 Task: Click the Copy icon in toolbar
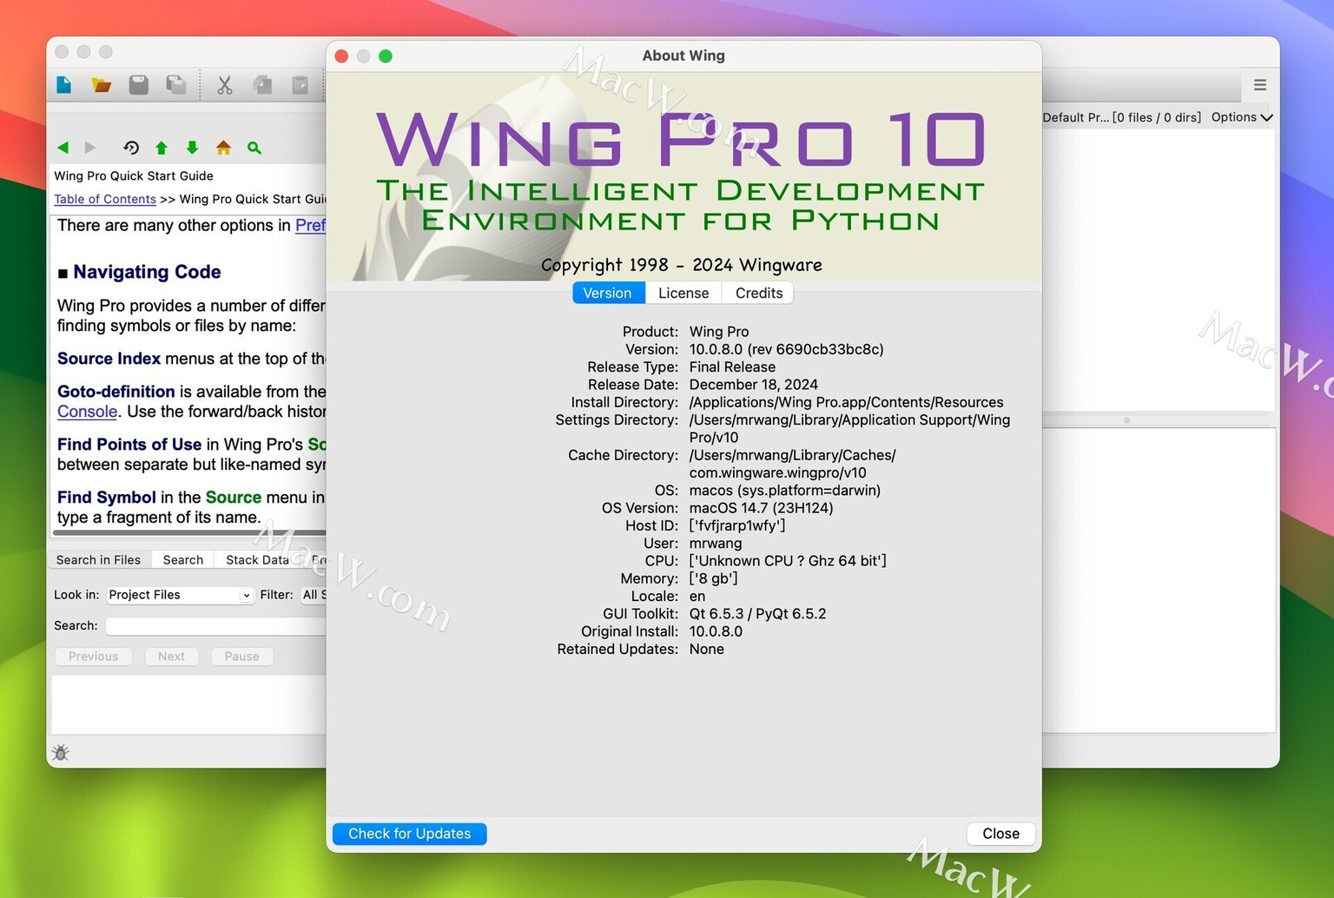click(262, 84)
